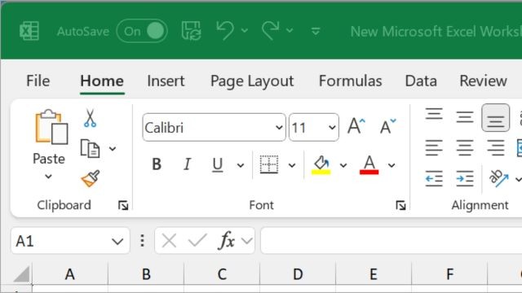The height and width of the screenshot is (293, 522).
Task: Open Insert Function with fx icon
Action: (x=227, y=241)
